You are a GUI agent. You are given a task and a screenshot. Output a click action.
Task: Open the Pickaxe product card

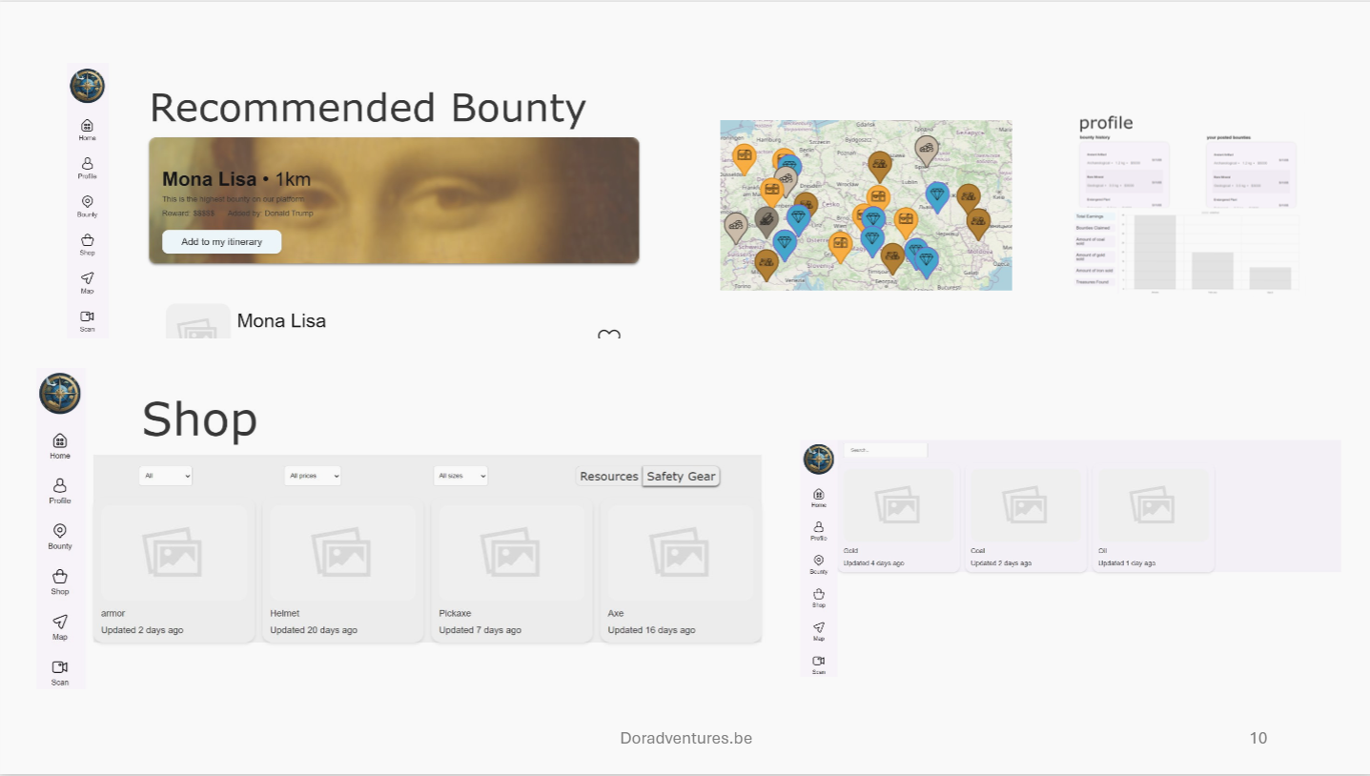pos(512,572)
